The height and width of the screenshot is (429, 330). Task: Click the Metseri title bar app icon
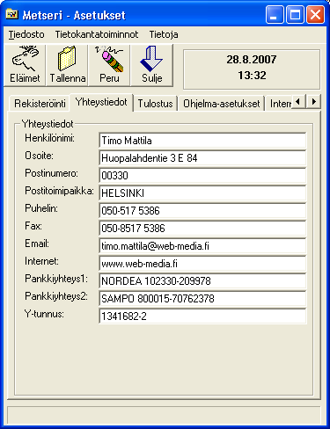click(x=12, y=14)
